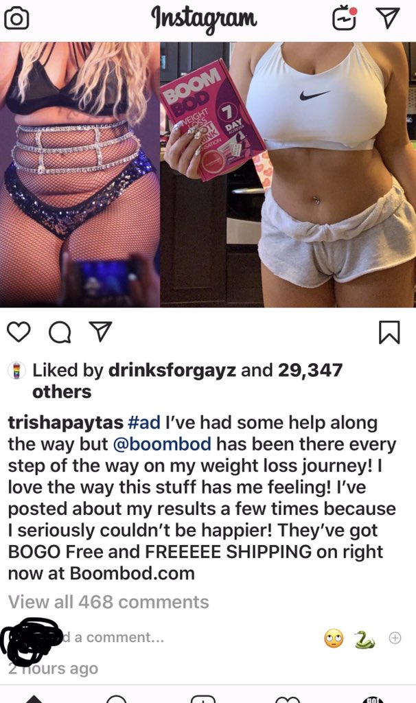
Task: Tap the liker avatar beside Liked by
Action: [x=16, y=371]
